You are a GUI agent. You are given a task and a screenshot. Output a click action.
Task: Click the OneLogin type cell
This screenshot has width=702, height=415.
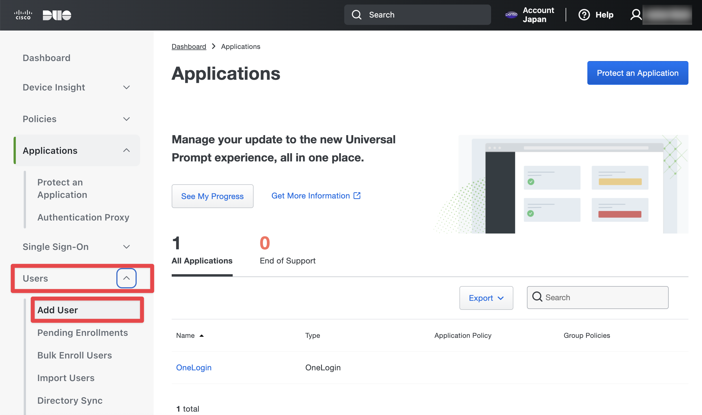click(x=323, y=368)
